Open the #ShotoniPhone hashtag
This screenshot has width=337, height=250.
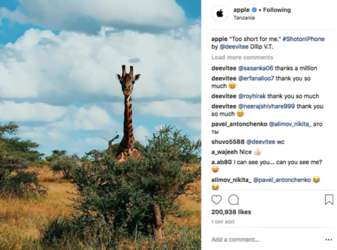(x=303, y=39)
